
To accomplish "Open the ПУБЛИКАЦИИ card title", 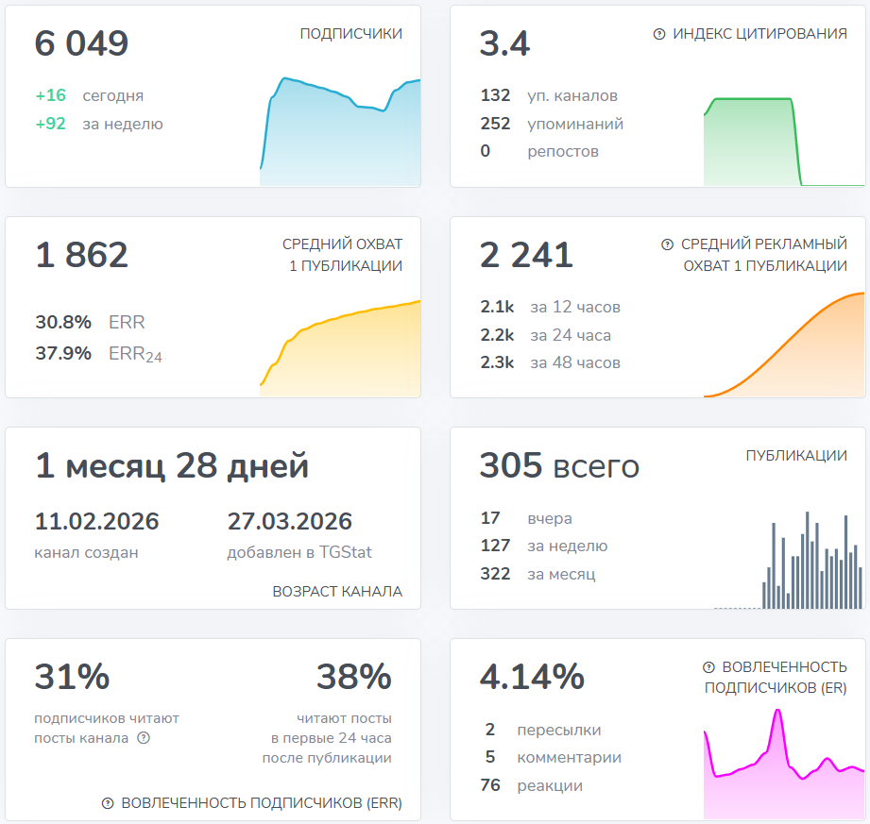I will click(795, 456).
